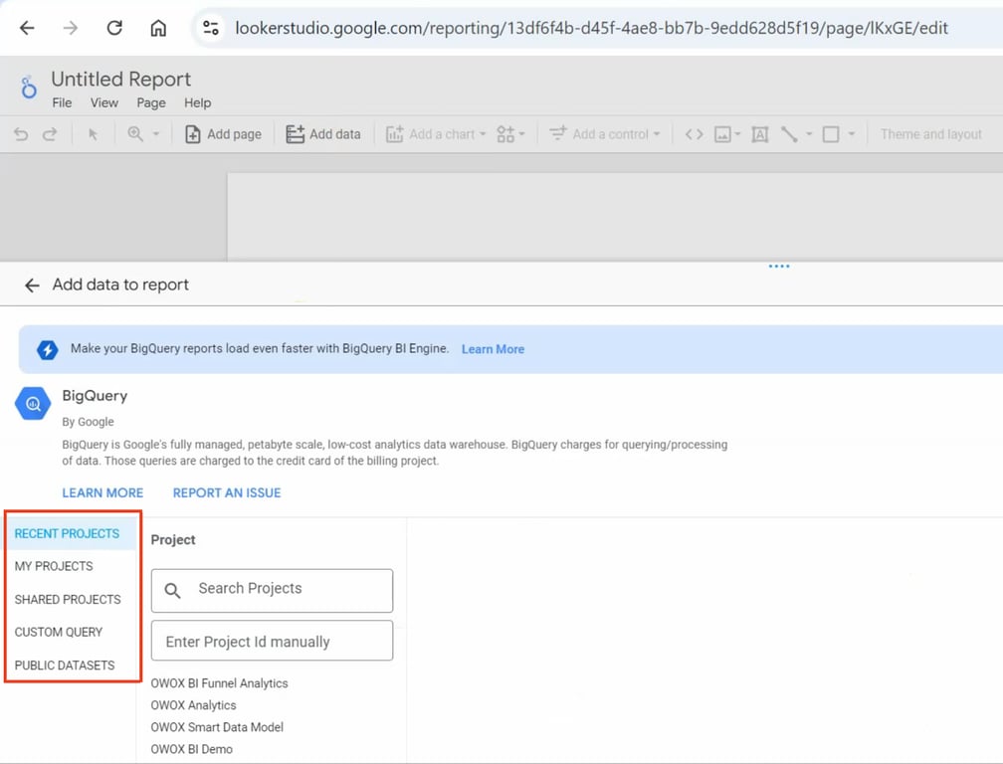
Task: Select the OWOX BI Funnel Analytics project
Action: coord(219,683)
